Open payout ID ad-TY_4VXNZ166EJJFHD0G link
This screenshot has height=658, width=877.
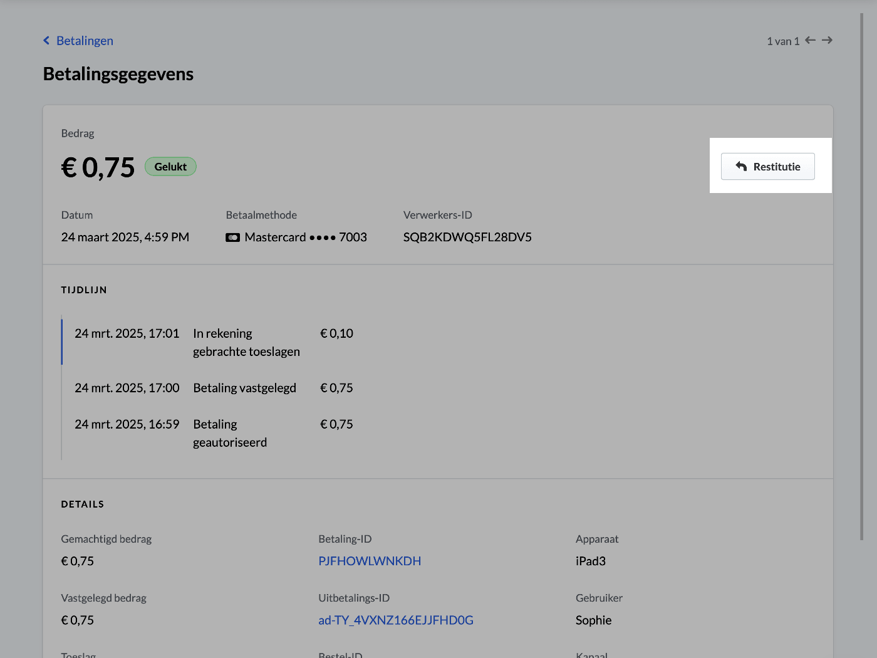(x=396, y=620)
